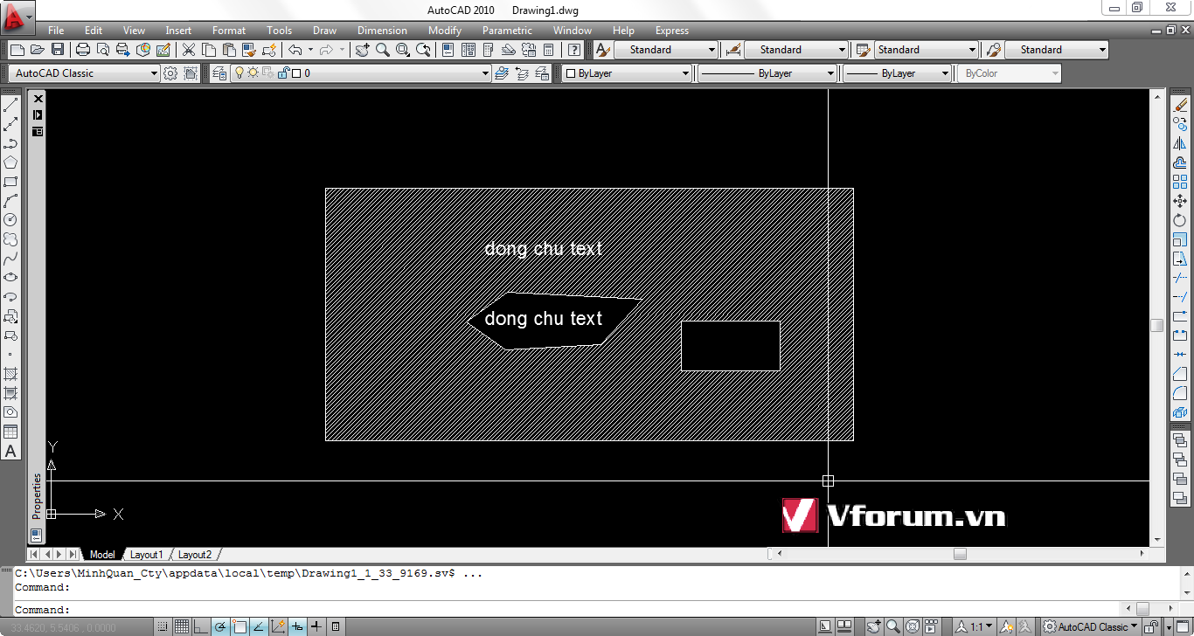Select the Rotate tool
The height and width of the screenshot is (636, 1194).
pos(1180,220)
